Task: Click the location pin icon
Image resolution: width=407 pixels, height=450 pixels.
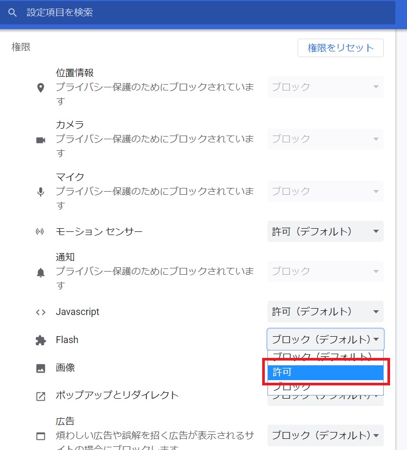Action: coord(41,87)
